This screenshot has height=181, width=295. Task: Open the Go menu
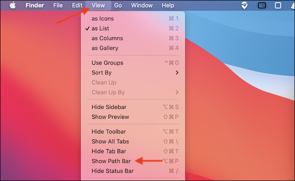point(118,5)
